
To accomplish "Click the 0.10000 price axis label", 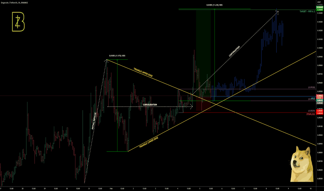I will (x=320, y=48).
